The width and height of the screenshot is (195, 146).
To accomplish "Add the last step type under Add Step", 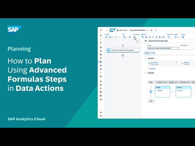I will (x=164, y=37).
